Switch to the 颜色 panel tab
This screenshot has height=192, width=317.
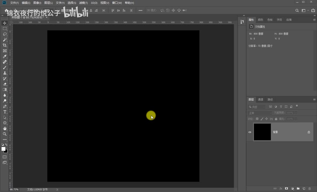click(261, 20)
